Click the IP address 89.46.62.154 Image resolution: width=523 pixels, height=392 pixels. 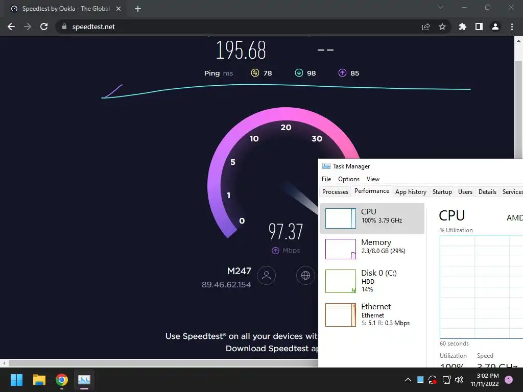(226, 285)
